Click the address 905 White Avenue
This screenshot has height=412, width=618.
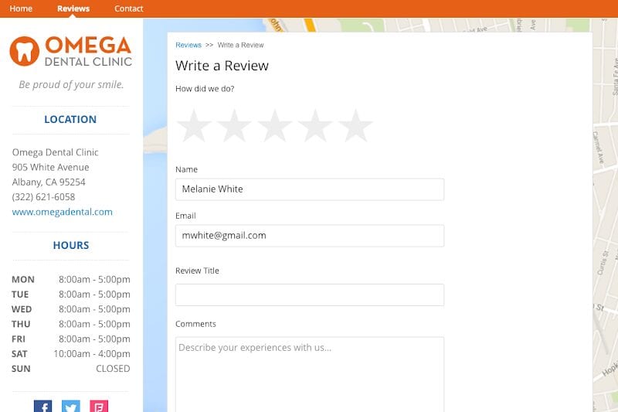[50, 167]
